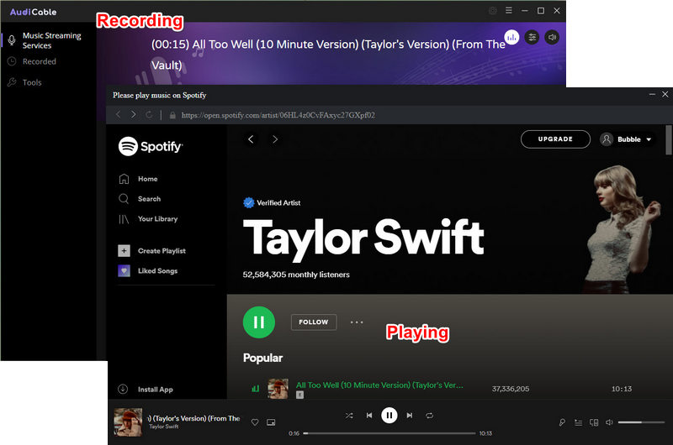This screenshot has width=673, height=445.
Task: Open more options three dots for artist
Action: [357, 322]
